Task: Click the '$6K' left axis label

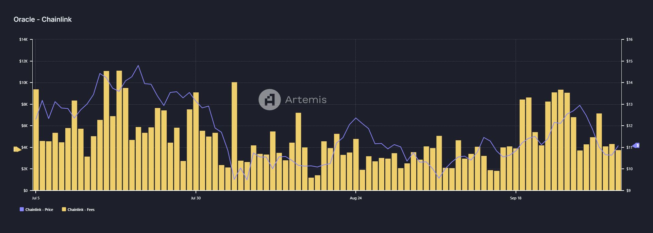Action: [x=24, y=126]
